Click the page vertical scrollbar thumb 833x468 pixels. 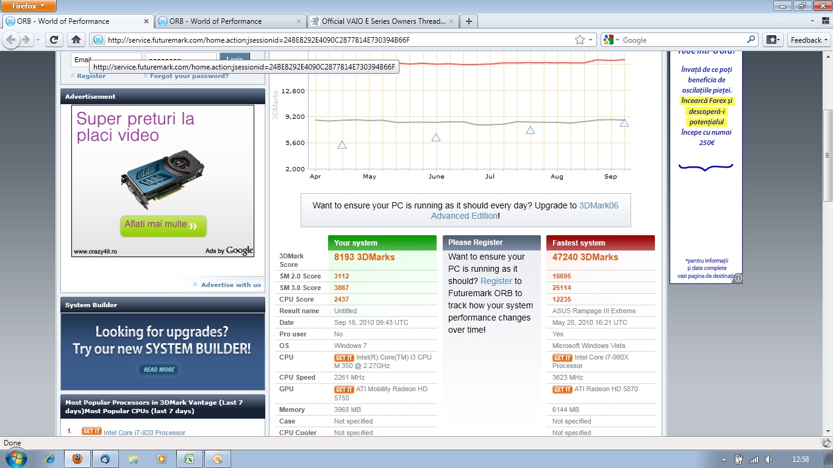point(828,155)
